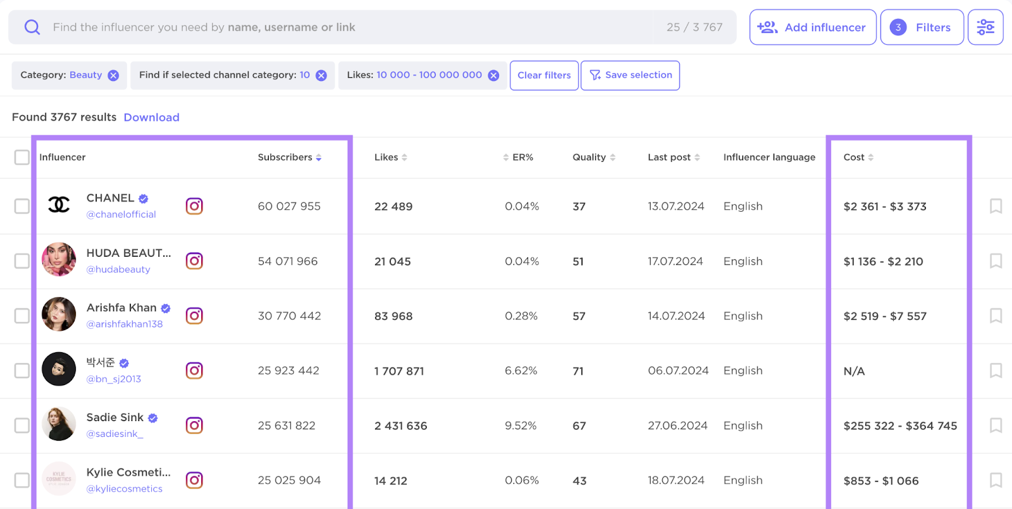Viewport: 1012px width, 509px height.
Task: Tick the select-all checkbox in header
Action: click(x=22, y=157)
